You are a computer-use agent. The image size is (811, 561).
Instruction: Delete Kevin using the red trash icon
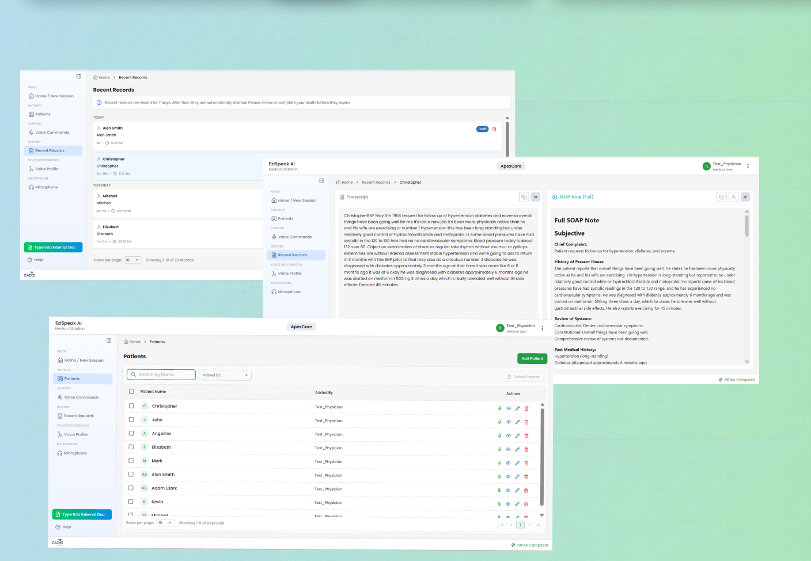(x=526, y=504)
